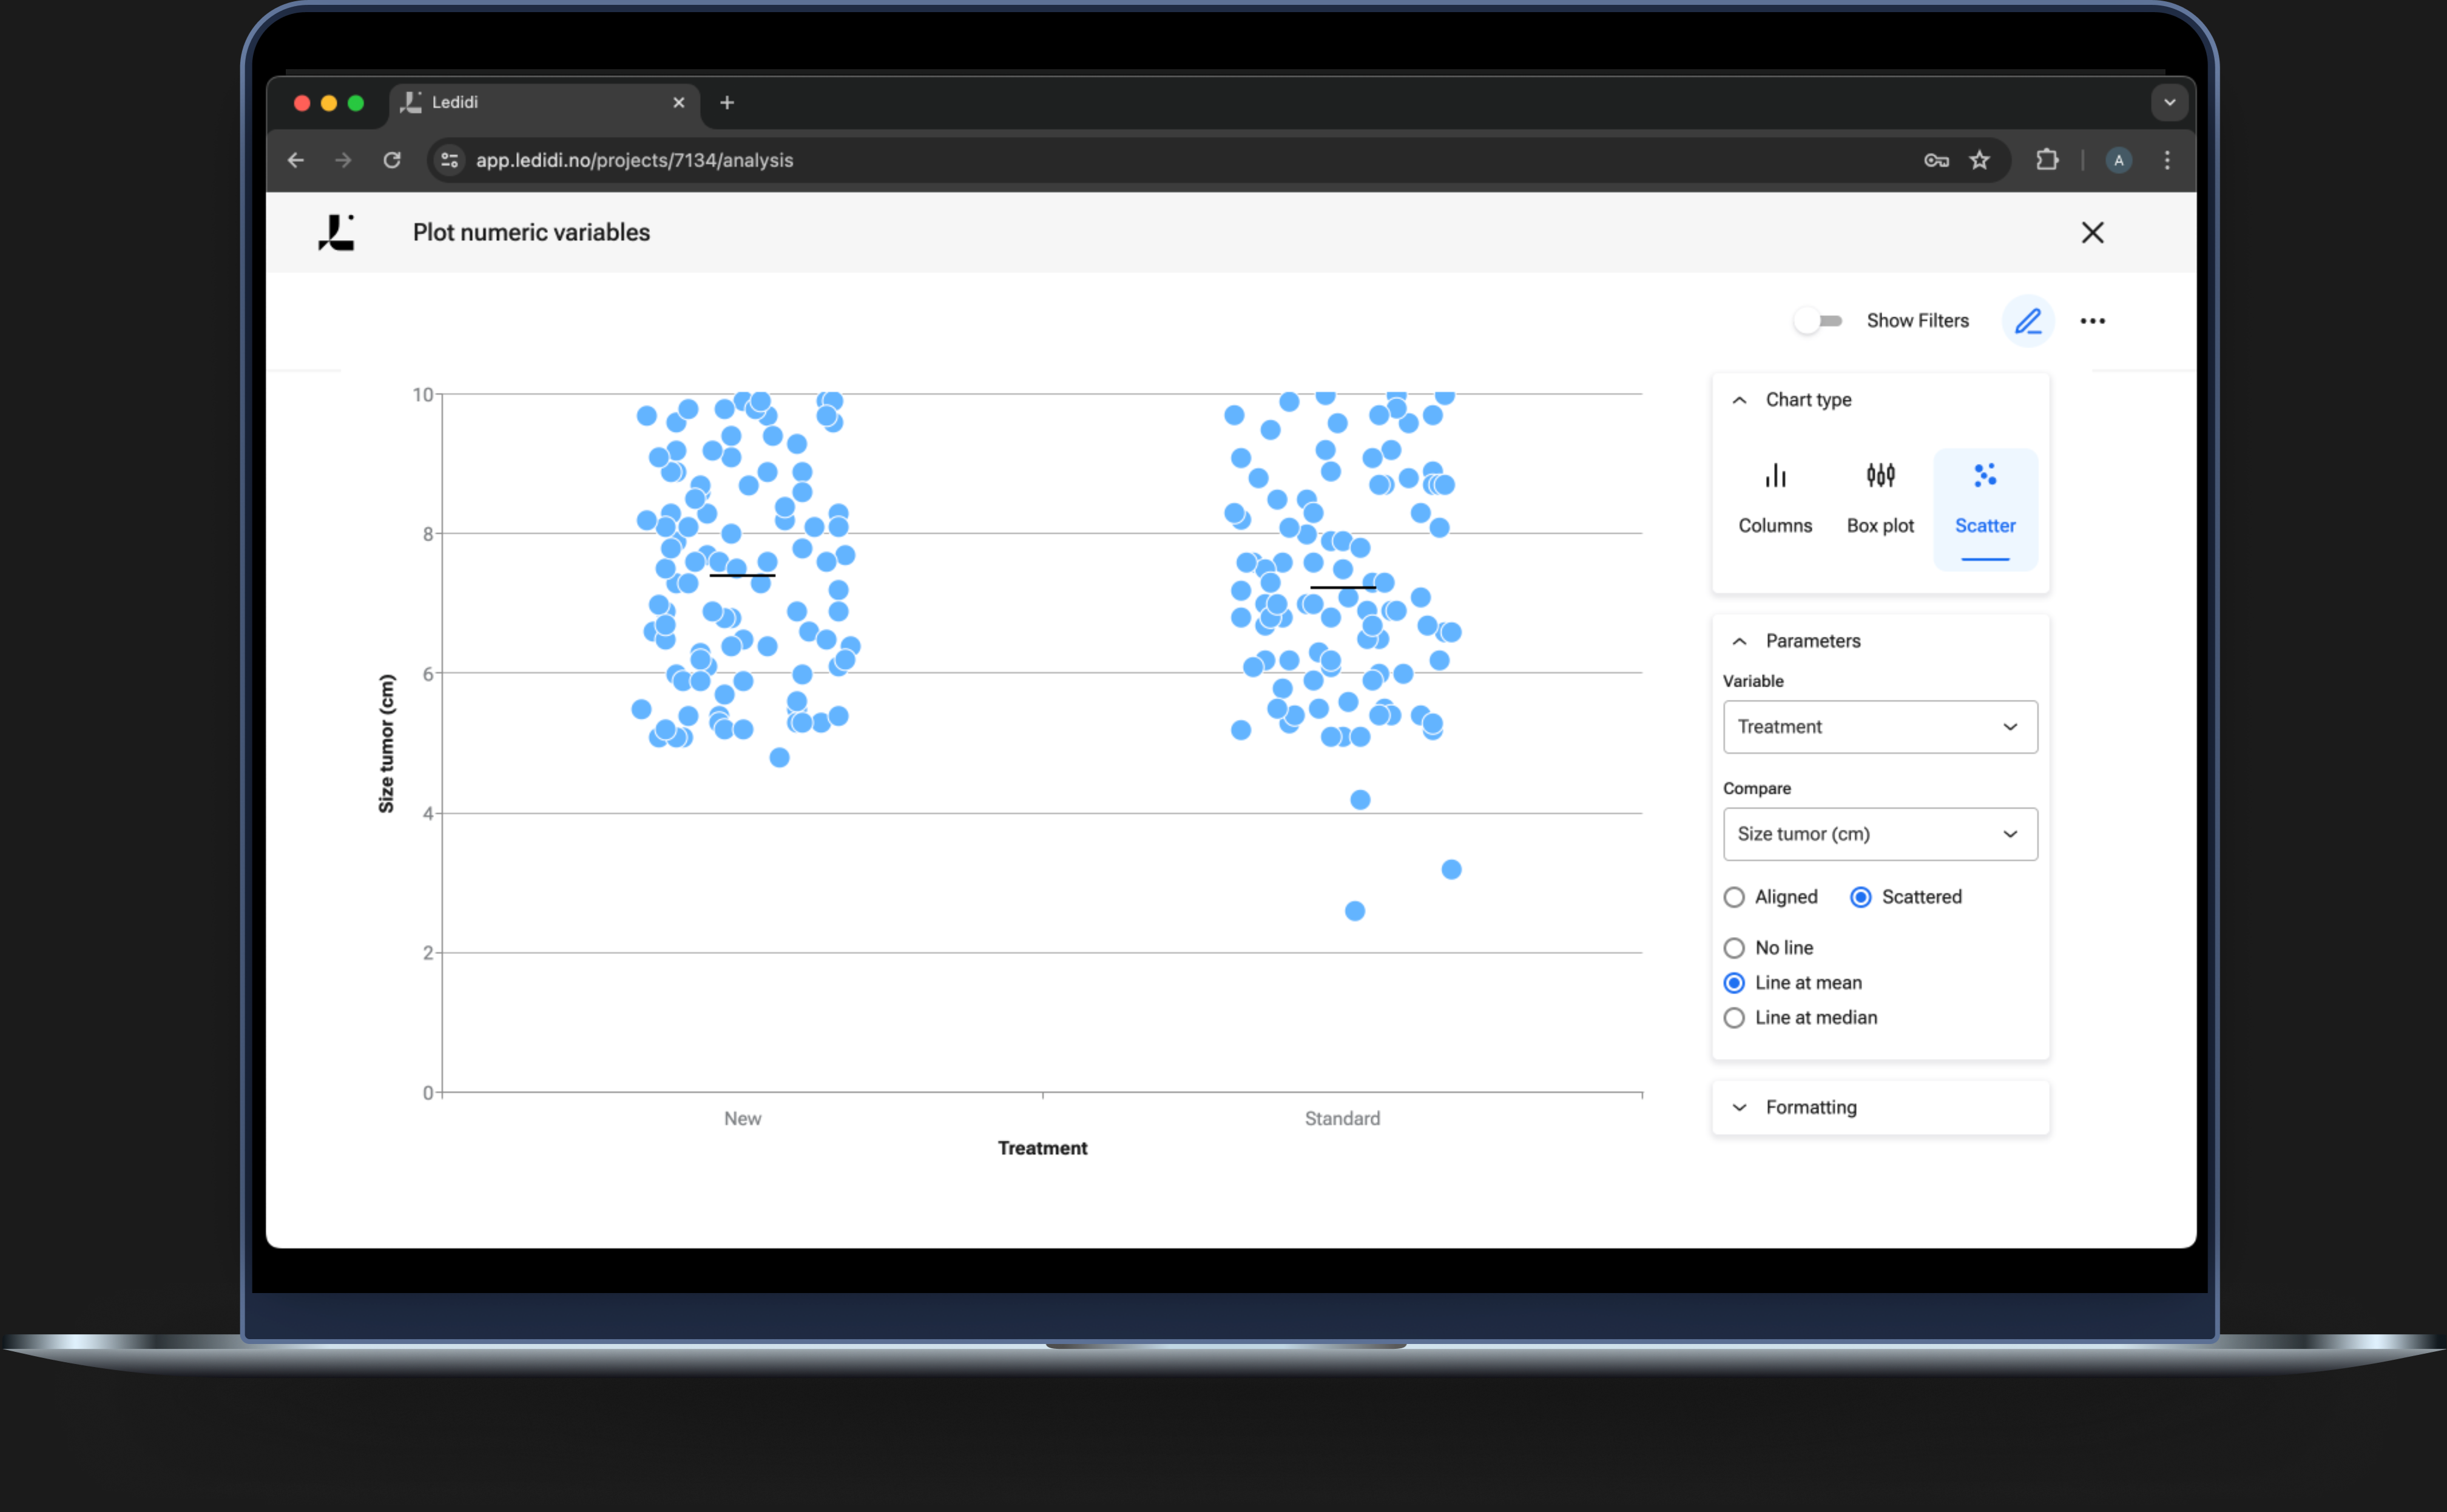The image size is (2447, 1512).
Task: Select the No line radio option
Action: (x=1733, y=948)
